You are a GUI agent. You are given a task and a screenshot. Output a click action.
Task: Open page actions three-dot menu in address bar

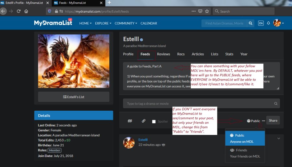(193, 11)
